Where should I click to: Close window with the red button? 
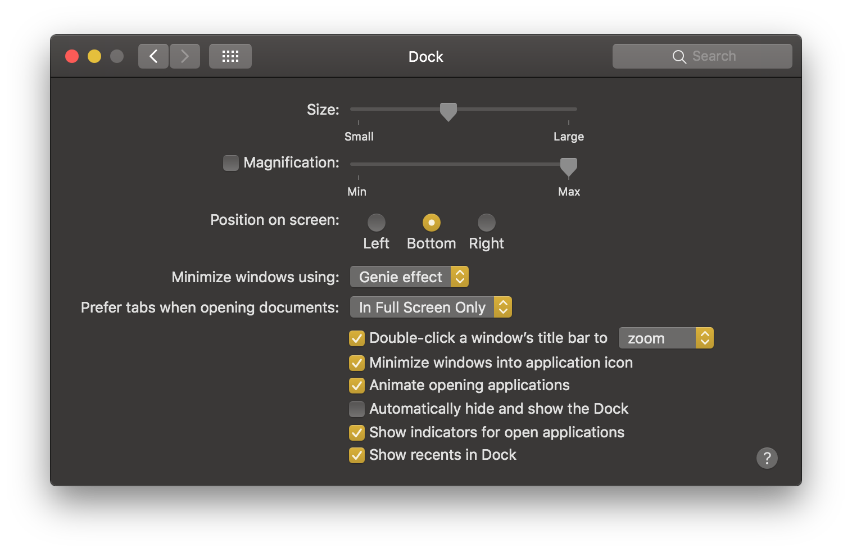[72, 56]
